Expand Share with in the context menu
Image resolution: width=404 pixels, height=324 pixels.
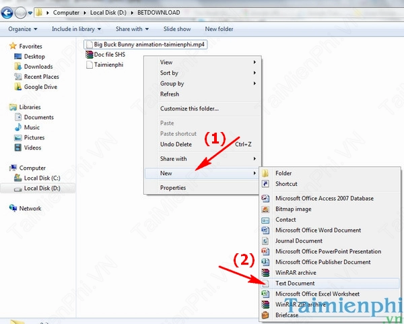click(x=203, y=159)
